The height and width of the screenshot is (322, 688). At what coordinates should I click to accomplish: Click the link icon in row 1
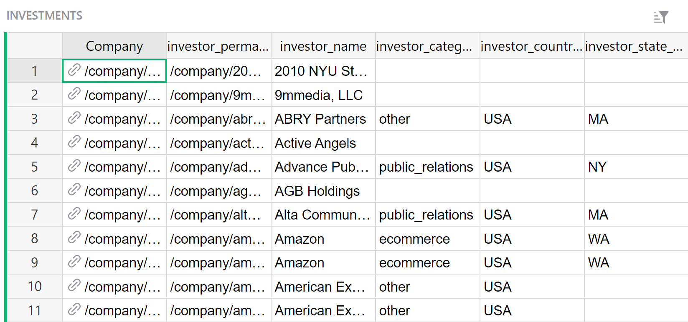74,70
